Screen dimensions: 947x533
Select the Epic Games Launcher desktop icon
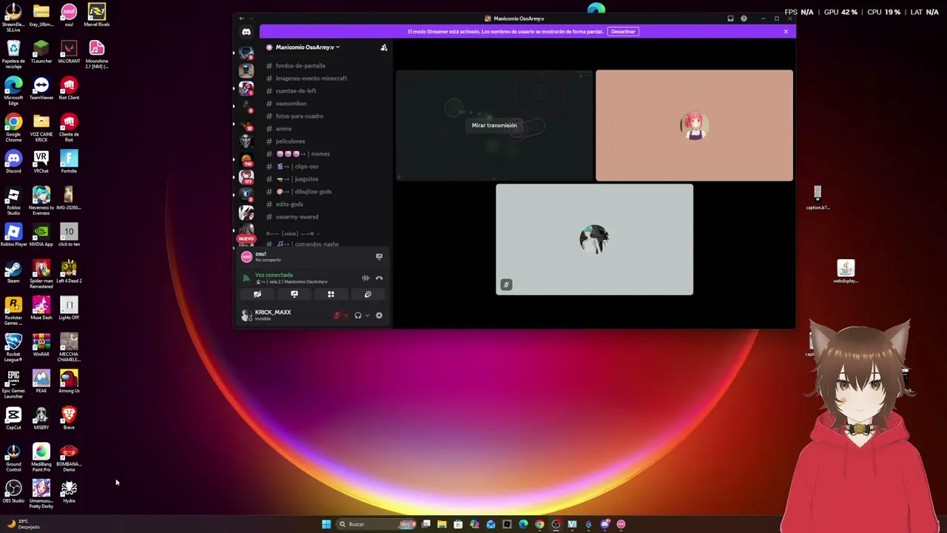click(13, 384)
